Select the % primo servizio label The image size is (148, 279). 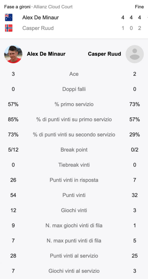click(74, 104)
